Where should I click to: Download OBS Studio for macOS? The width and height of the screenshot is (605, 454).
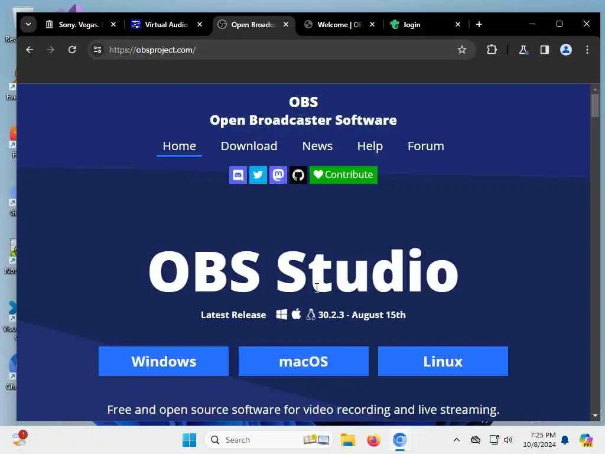(x=303, y=361)
